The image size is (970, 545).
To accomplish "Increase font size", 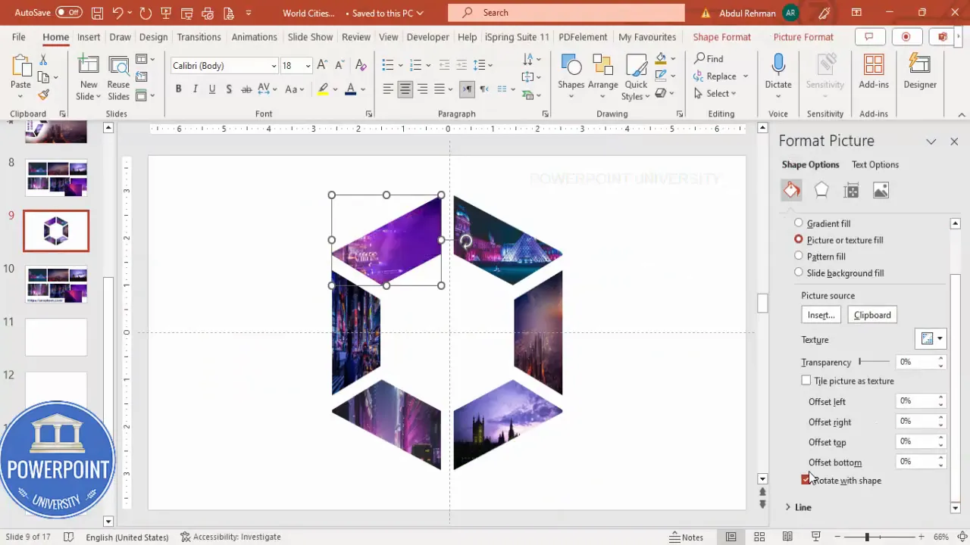I will [x=323, y=66].
